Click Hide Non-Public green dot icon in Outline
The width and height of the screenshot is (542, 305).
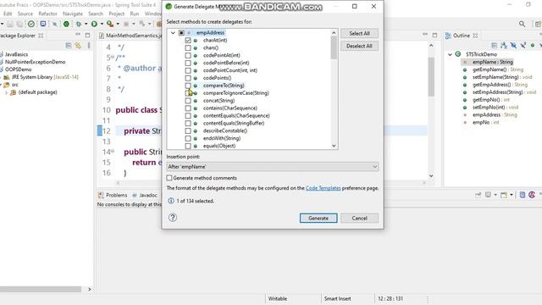tap(533, 46)
